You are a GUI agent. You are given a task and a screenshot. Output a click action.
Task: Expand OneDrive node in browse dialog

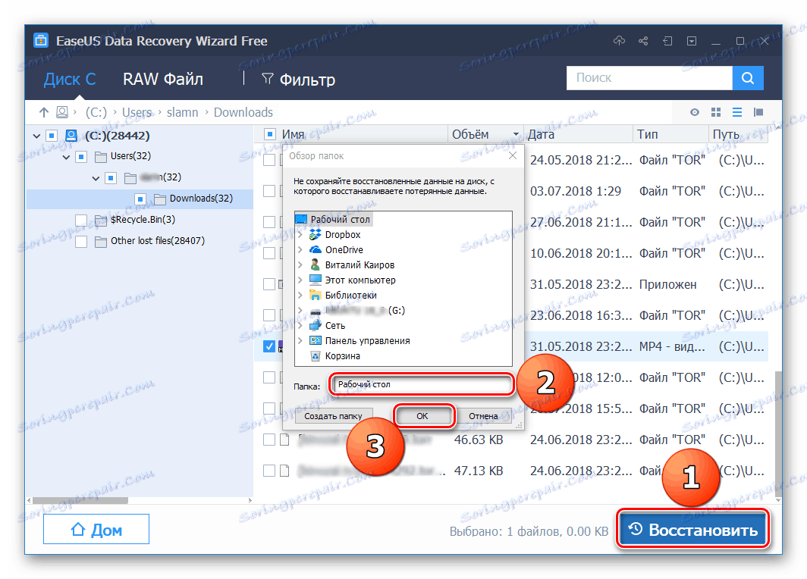[300, 250]
